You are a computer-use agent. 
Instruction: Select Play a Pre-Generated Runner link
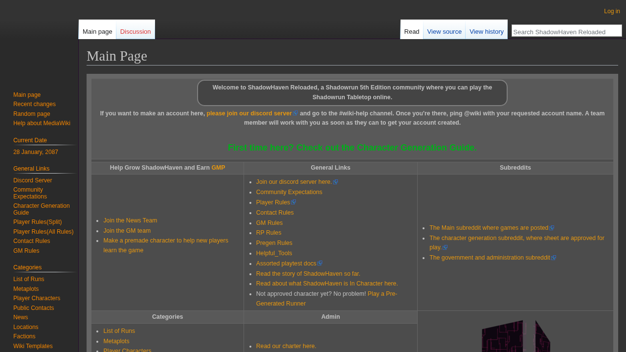(x=382, y=294)
